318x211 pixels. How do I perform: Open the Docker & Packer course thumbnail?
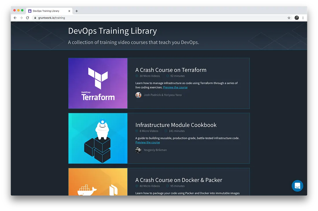pyautogui.click(x=98, y=182)
